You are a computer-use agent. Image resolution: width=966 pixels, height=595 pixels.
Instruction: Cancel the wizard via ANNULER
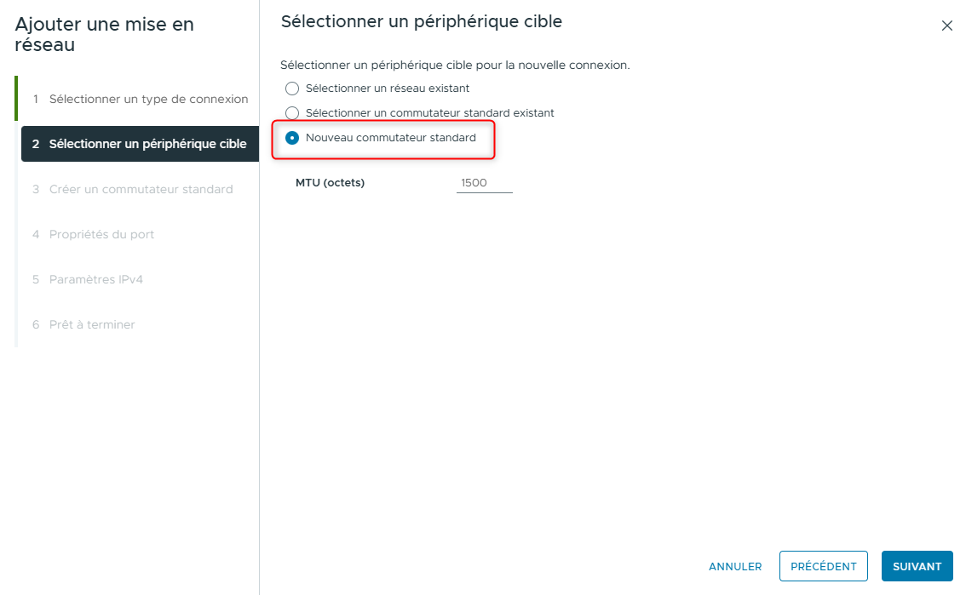(x=734, y=565)
